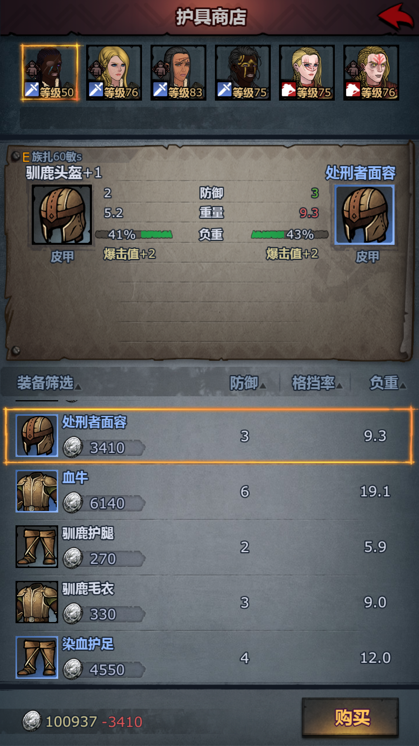Select the 驯鹿护腿 list item
Image resolution: width=419 pixels, height=746 pixels.
209,547
